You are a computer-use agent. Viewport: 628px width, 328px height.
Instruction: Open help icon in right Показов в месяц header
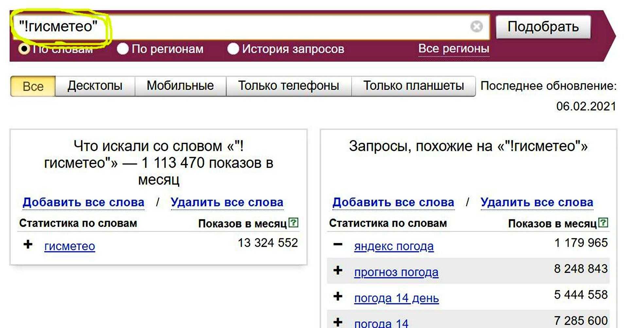(x=603, y=223)
